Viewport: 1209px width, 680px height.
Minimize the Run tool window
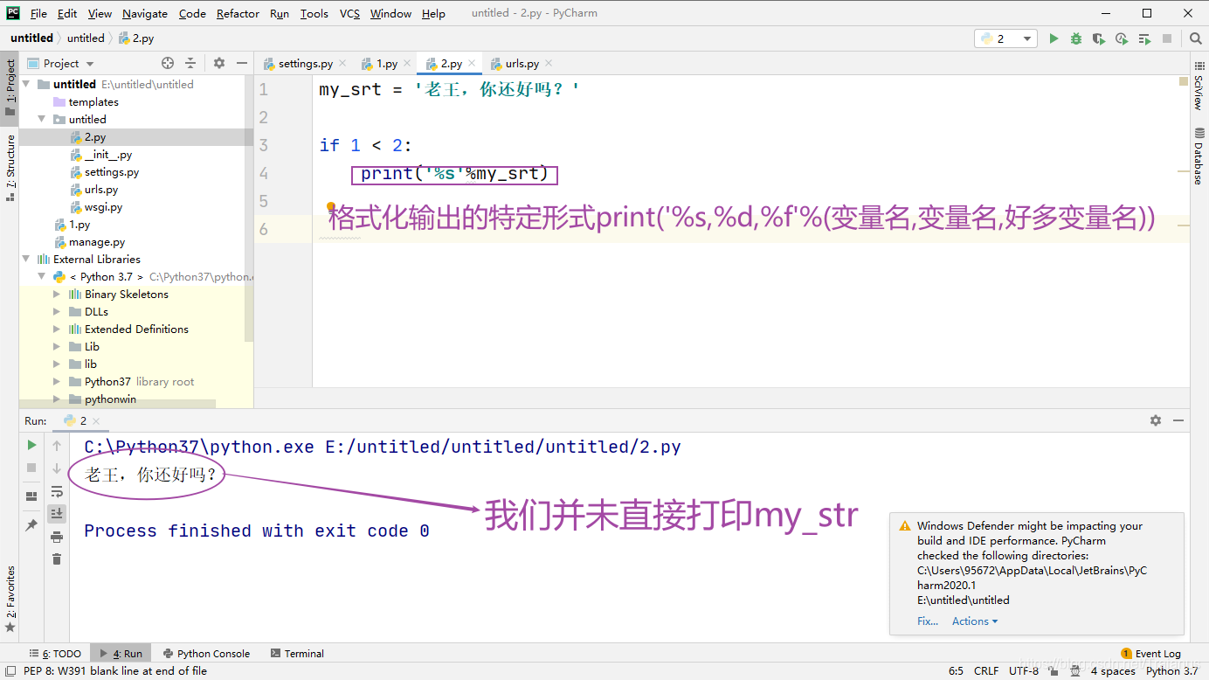click(1178, 420)
